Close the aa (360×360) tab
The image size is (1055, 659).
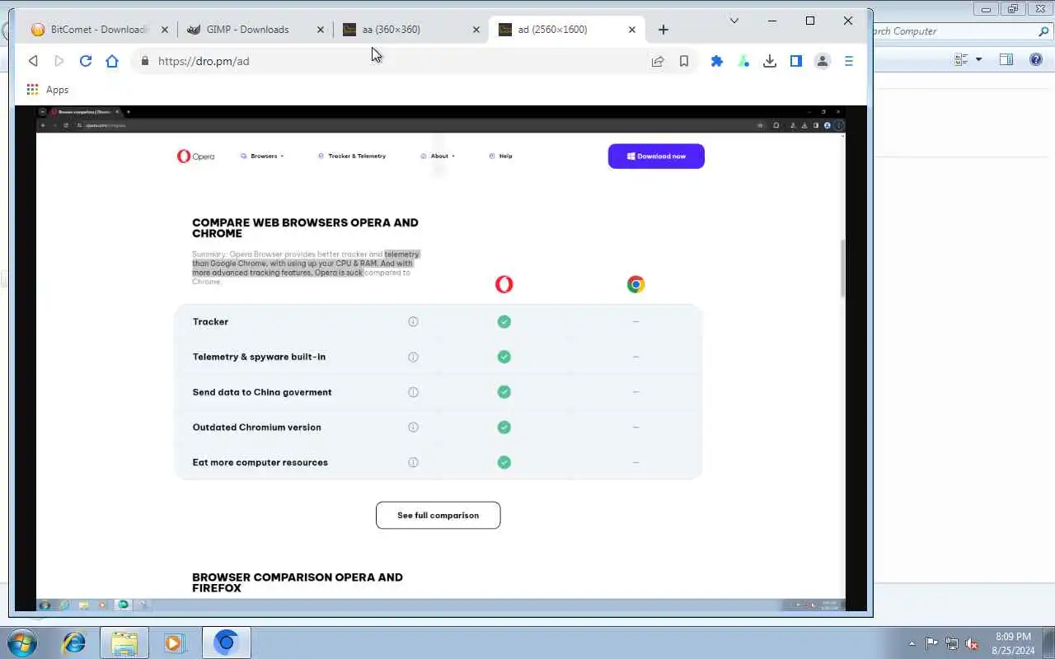[476, 30]
